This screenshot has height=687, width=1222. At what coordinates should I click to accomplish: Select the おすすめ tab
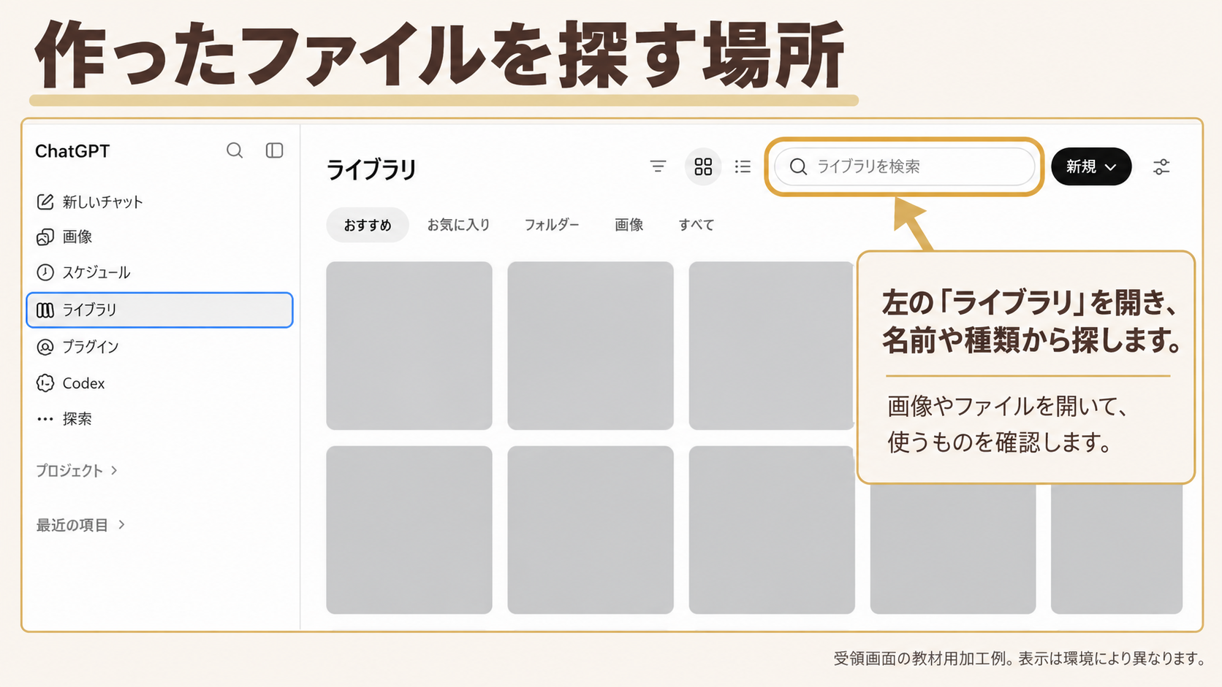pos(368,225)
